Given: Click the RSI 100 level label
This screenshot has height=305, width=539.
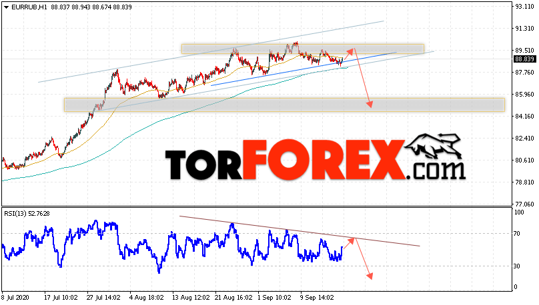Looking at the screenshot, I should coord(519,212).
